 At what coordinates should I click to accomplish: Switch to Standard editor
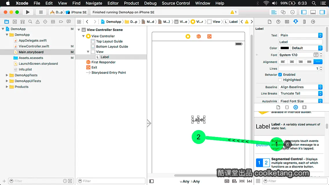(x=274, y=12)
